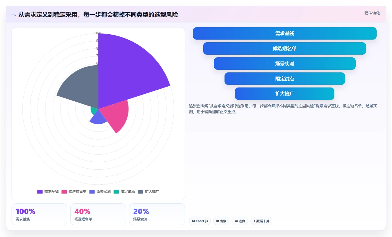Click the lightning icon beside the title
The image size is (392, 237).
14,15
